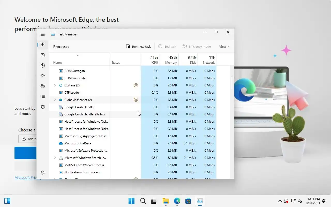The width and height of the screenshot is (331, 207).
Task: Click the Microsoft OneDrive cloud icon
Action: click(61, 143)
